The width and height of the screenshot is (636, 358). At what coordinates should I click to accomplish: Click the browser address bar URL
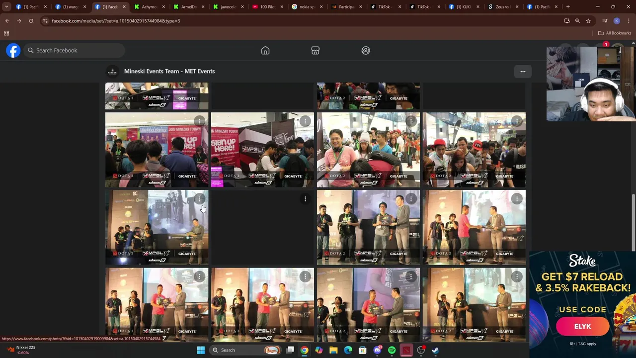(116, 21)
